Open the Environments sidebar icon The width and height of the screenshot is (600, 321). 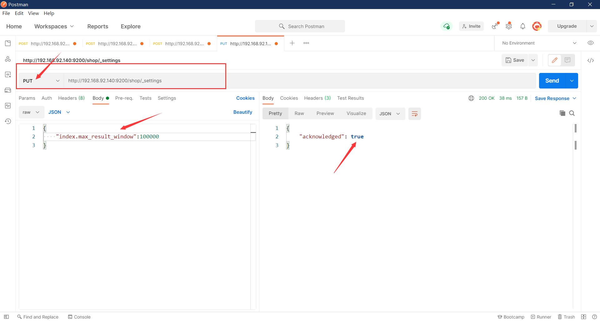coord(8,74)
